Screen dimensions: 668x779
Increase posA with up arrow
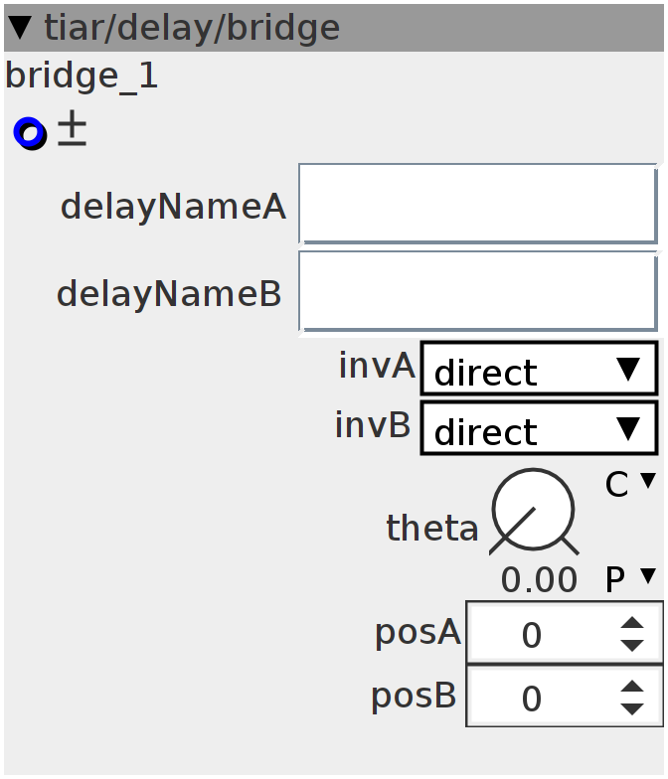click(631, 624)
